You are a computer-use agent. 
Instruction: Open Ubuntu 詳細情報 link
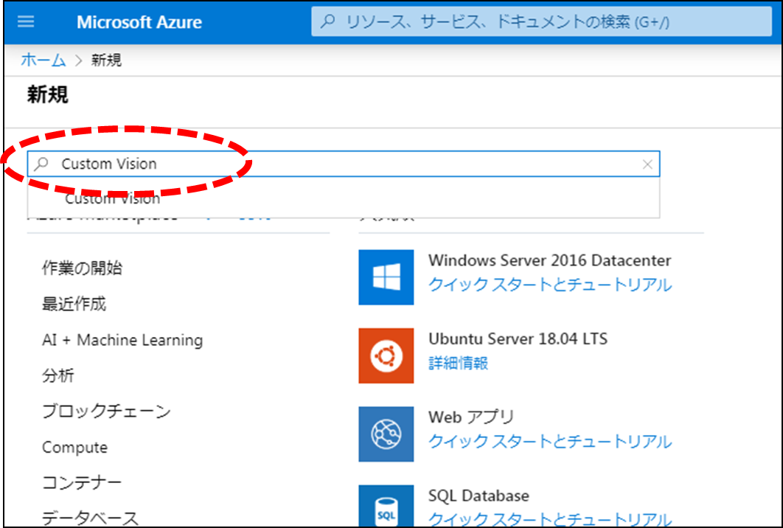point(458,363)
